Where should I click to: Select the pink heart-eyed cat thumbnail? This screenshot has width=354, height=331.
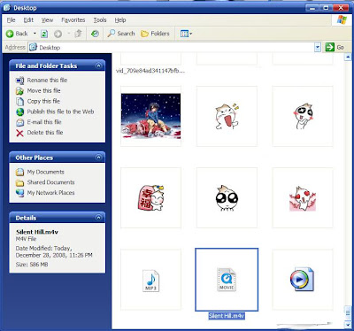(x=303, y=198)
